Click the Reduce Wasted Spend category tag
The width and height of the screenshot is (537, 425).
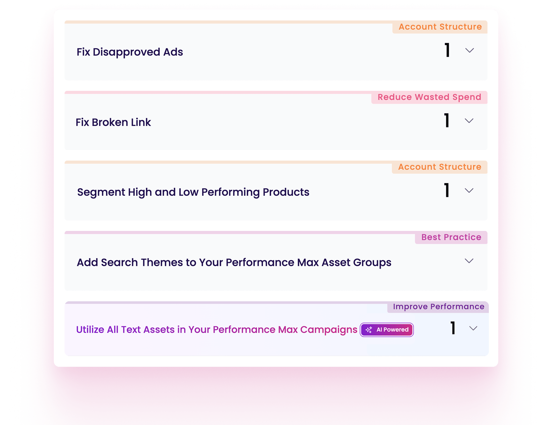pyautogui.click(x=429, y=97)
